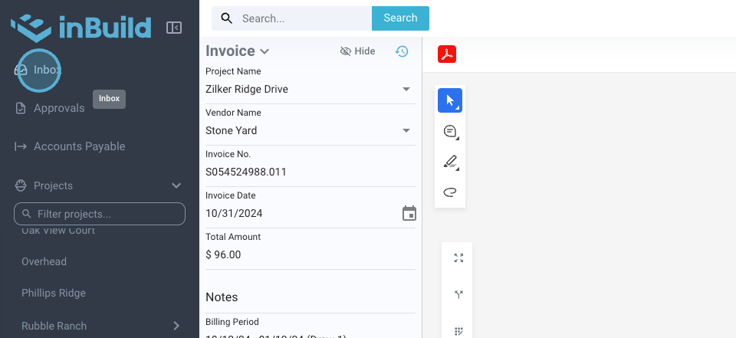Open the invoice history icon
Image resolution: width=736 pixels, height=338 pixels.
pyautogui.click(x=402, y=51)
